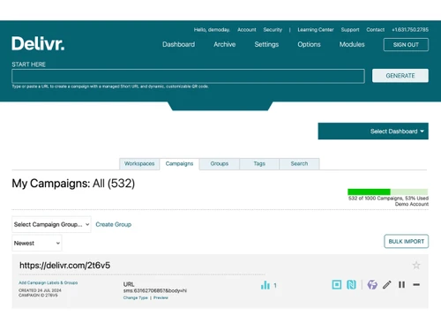This screenshot has height=331, width=441.
Task: Click the '532 of 1000 Campaigns, 53% Used' text
Action: [x=388, y=199]
